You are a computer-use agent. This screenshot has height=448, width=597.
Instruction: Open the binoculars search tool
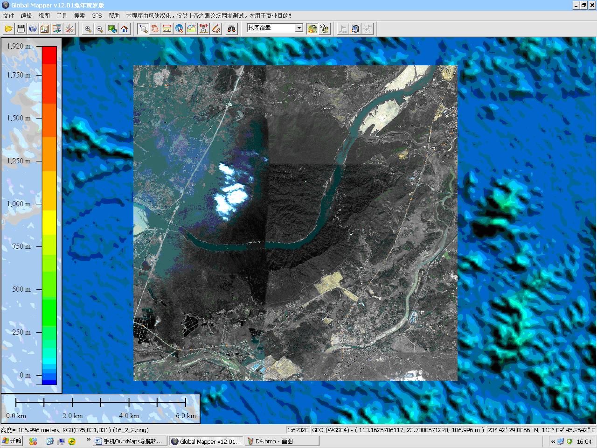pos(231,29)
